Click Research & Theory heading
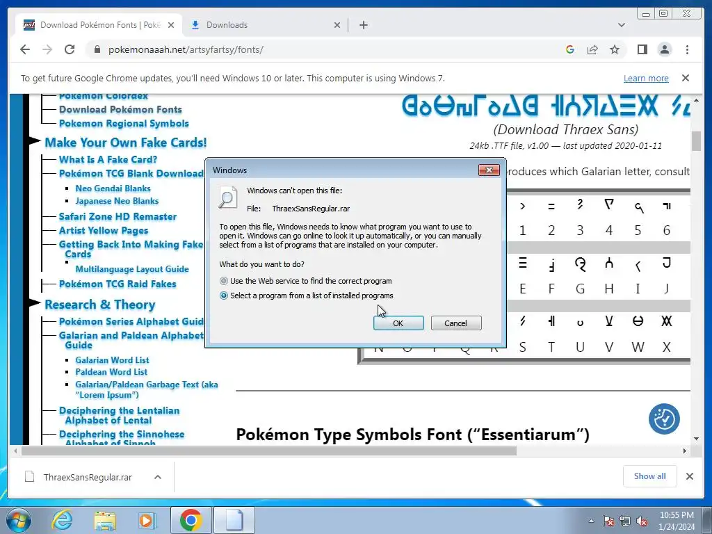Image resolution: width=712 pixels, height=534 pixels. [100, 305]
